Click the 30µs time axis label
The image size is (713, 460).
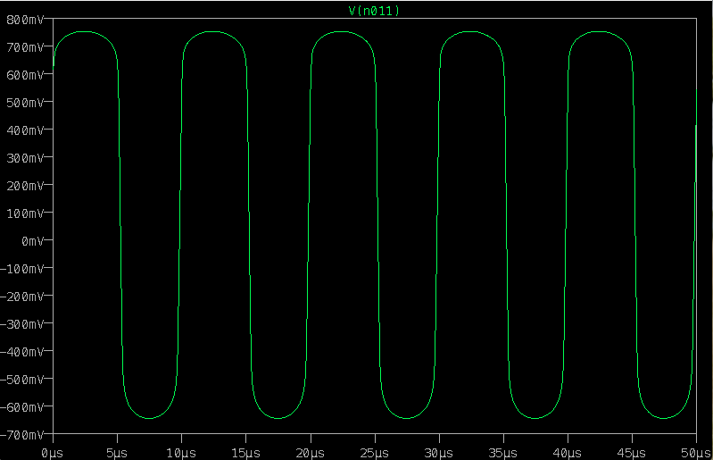tap(439, 453)
